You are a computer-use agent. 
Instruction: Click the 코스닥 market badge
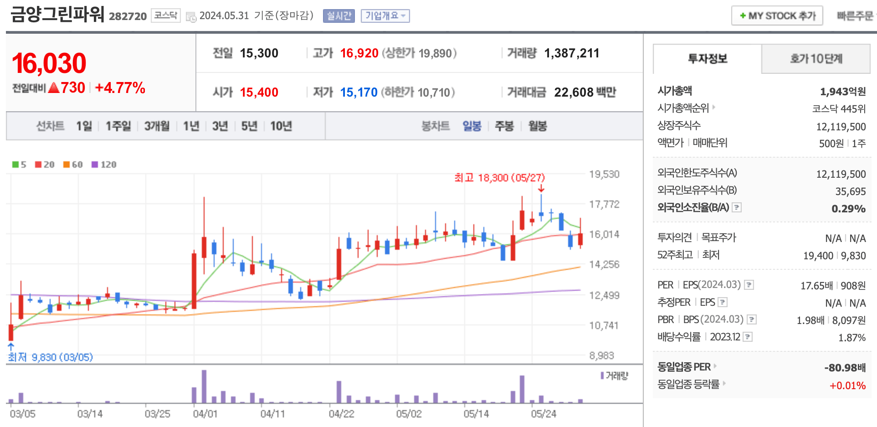[x=166, y=16]
